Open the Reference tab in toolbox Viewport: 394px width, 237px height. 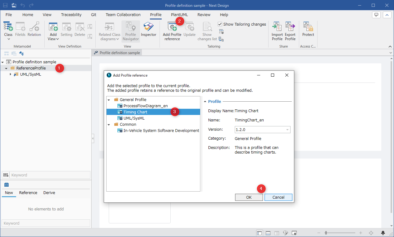click(x=28, y=193)
